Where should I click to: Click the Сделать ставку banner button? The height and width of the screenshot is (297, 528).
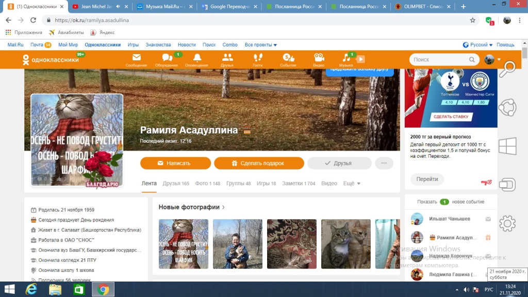451,117
